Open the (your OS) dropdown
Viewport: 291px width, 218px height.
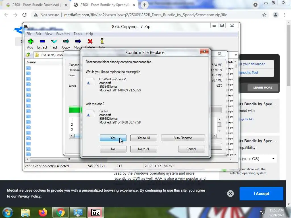click(x=258, y=159)
